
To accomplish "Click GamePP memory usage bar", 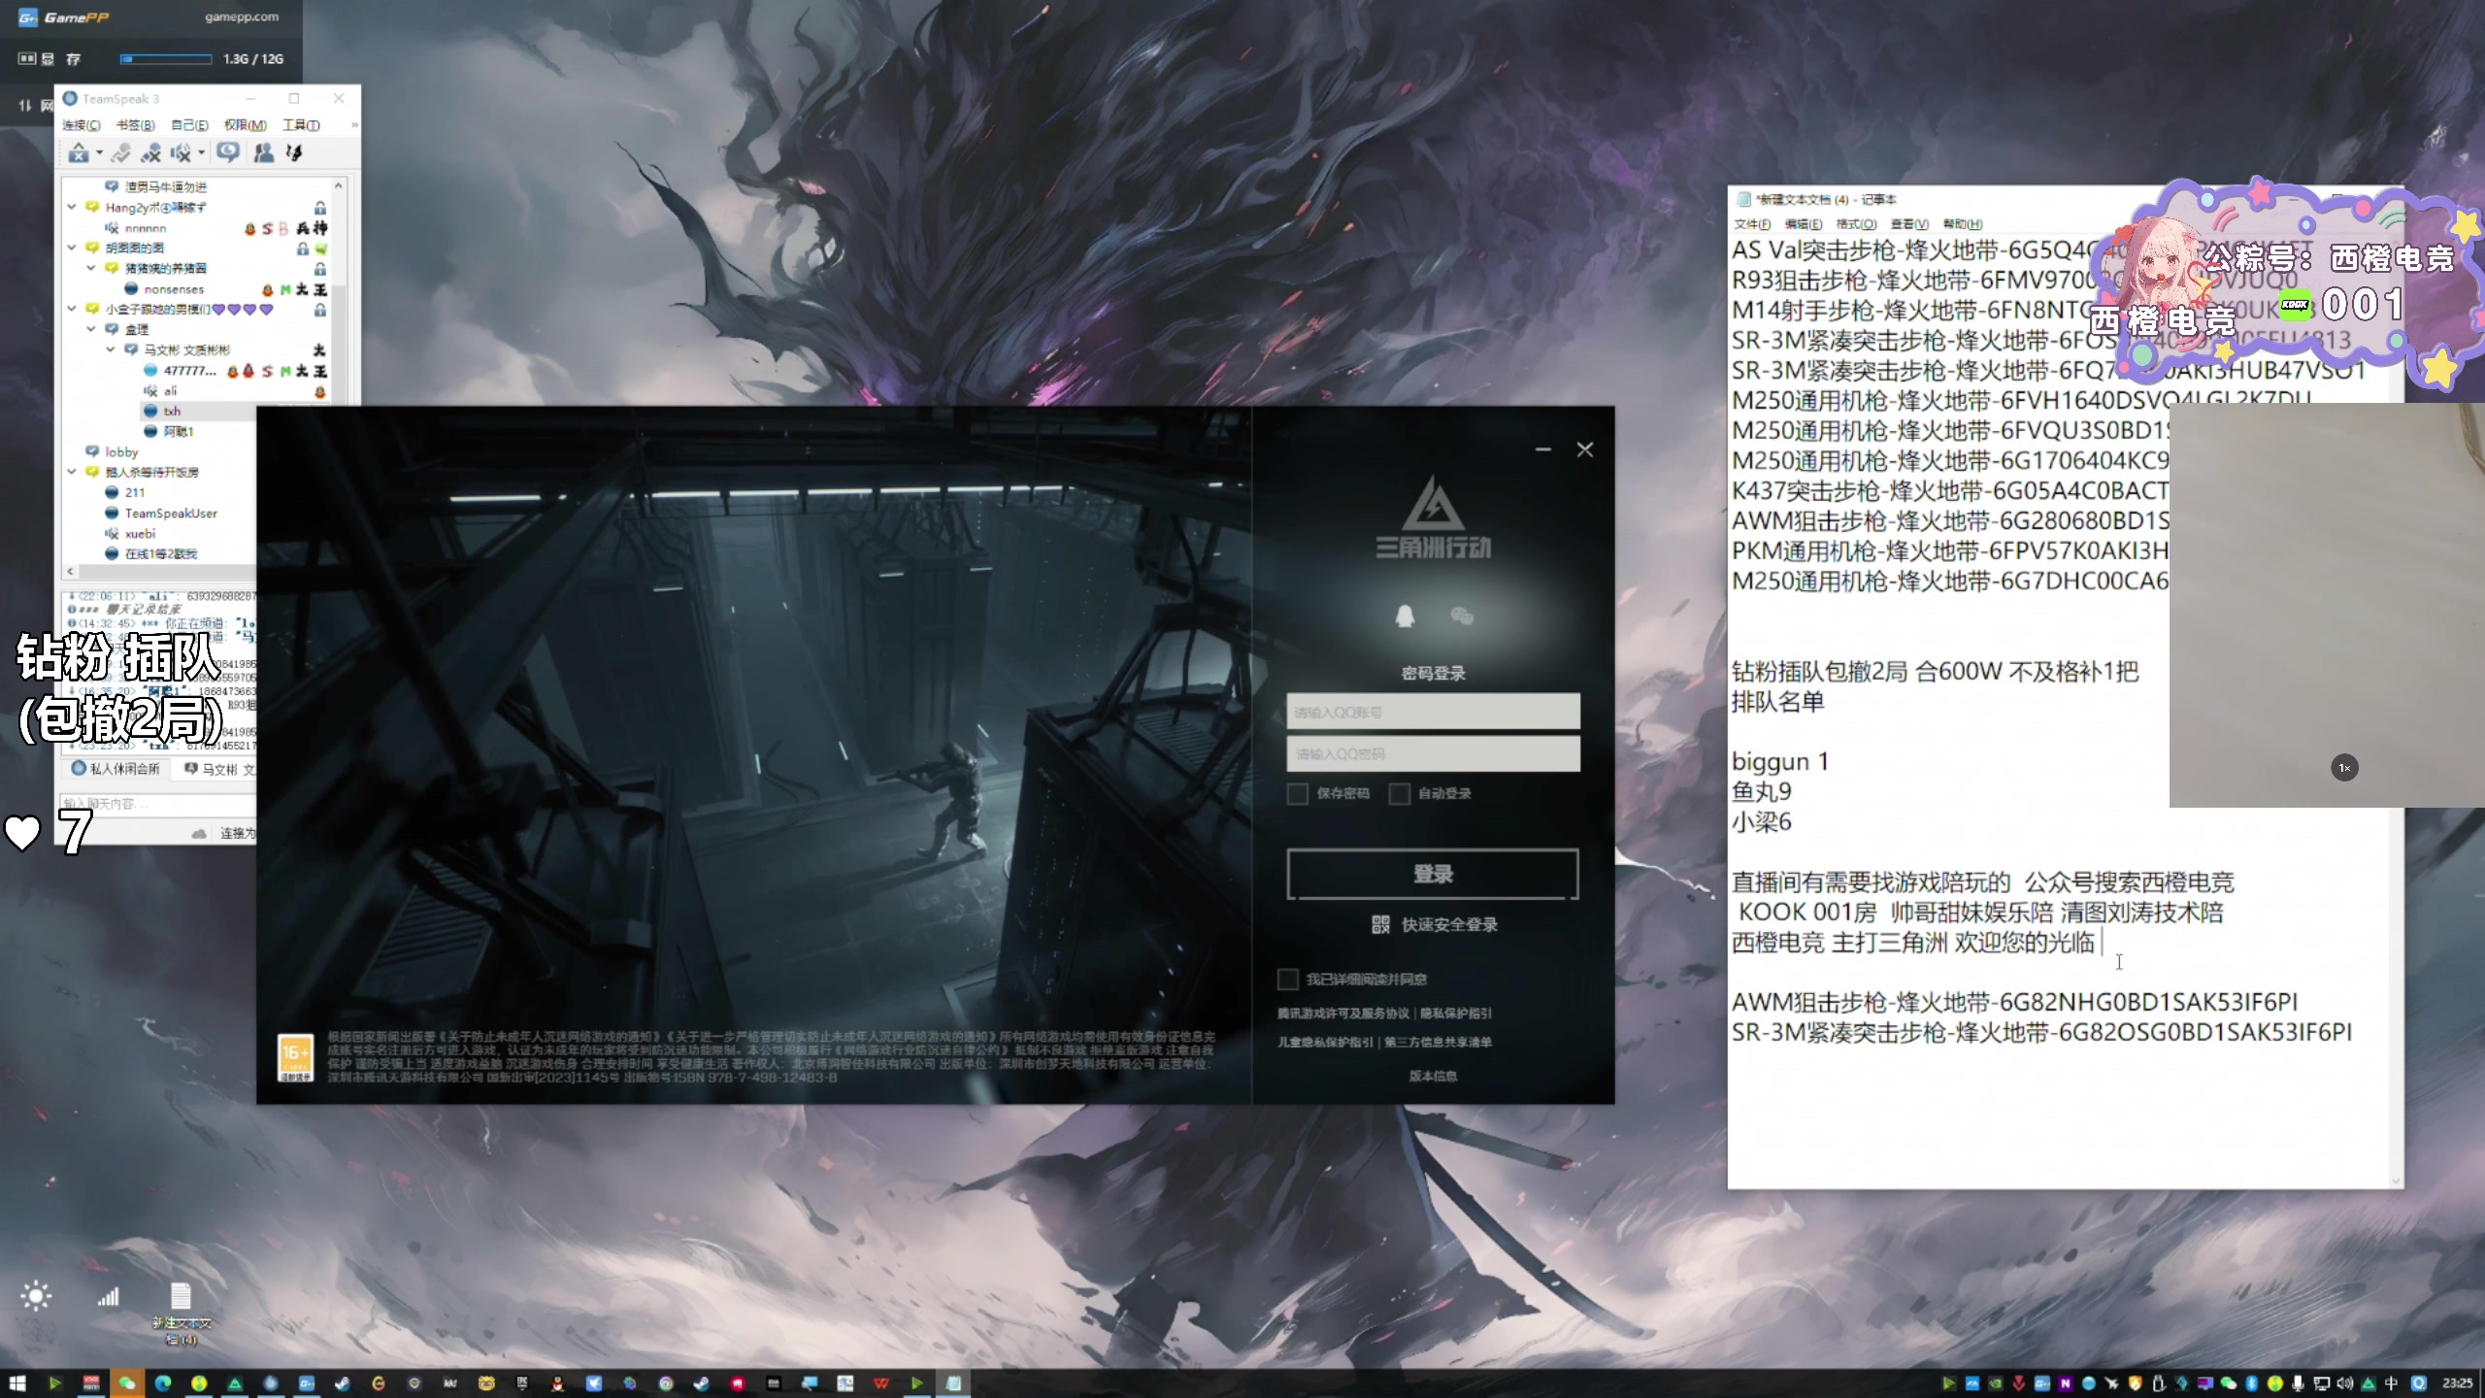I will pyautogui.click(x=166, y=59).
